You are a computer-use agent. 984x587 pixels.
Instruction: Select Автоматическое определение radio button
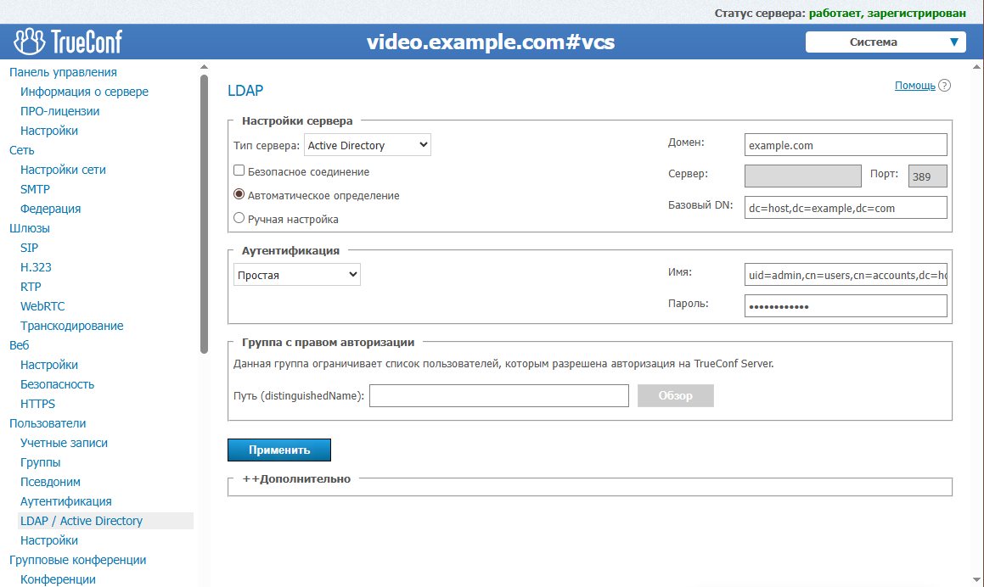[239, 195]
